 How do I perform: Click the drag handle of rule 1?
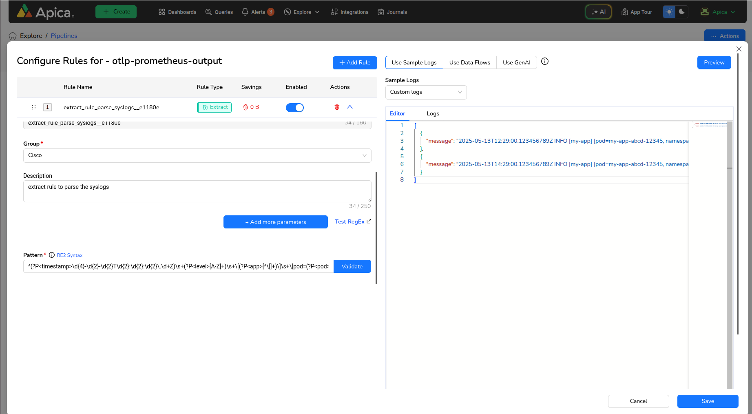34,107
